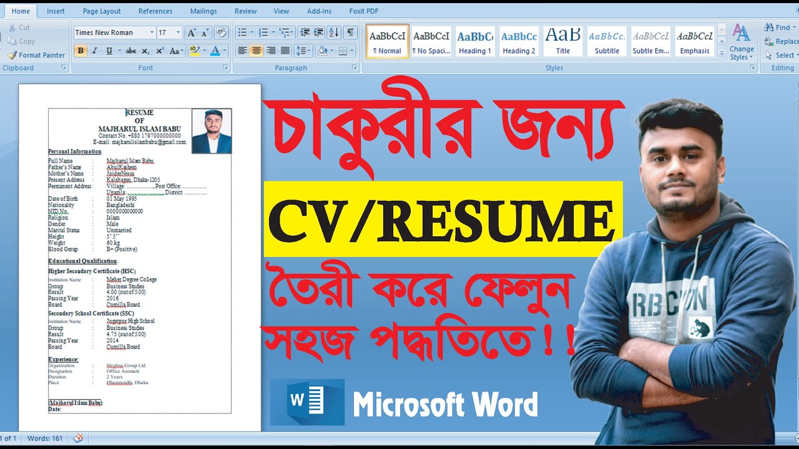Click the Multilevel List icon

[x=286, y=32]
